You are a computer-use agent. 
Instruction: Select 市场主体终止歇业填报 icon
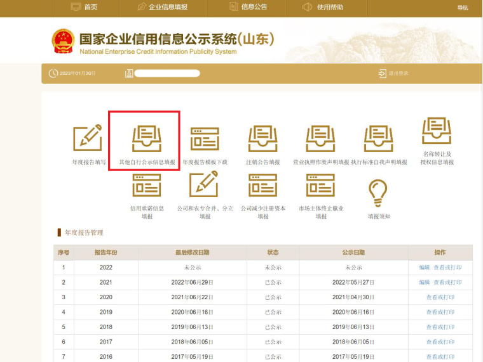pyautogui.click(x=320, y=185)
